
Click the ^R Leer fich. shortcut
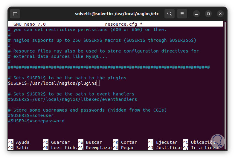tap(60, 148)
